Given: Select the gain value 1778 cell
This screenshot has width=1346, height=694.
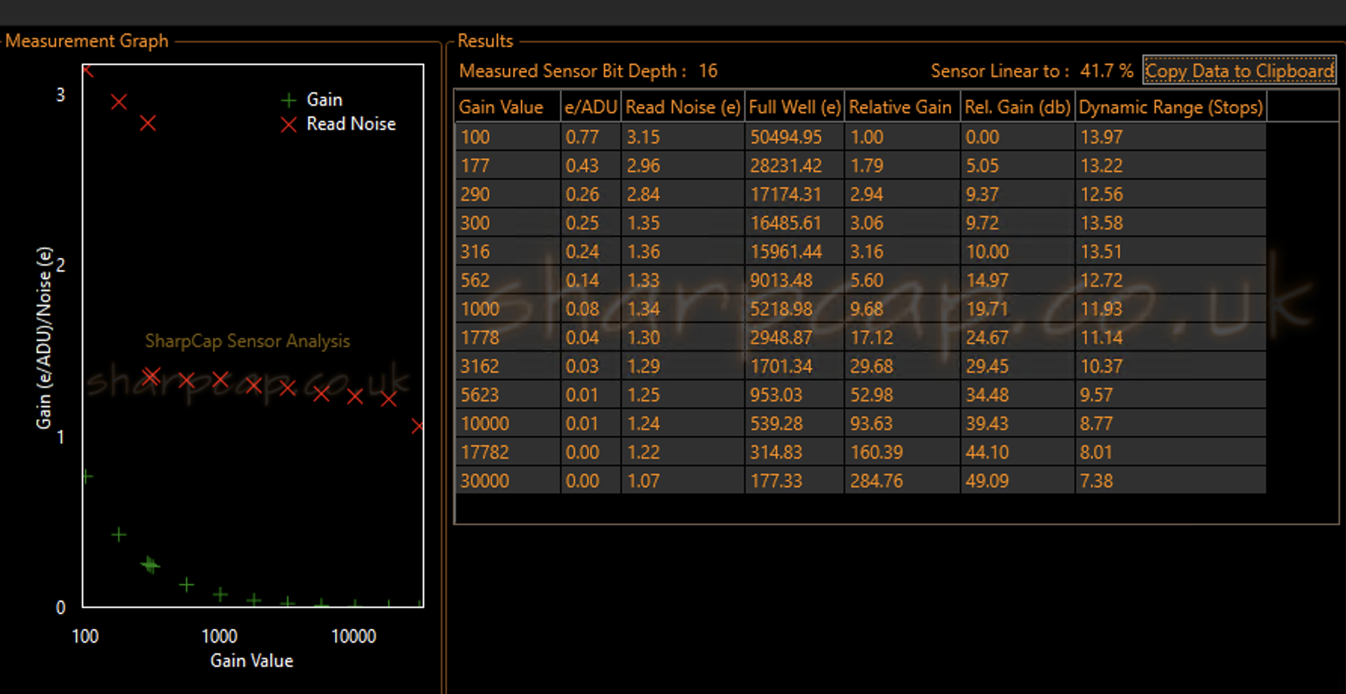Looking at the screenshot, I should [x=508, y=337].
